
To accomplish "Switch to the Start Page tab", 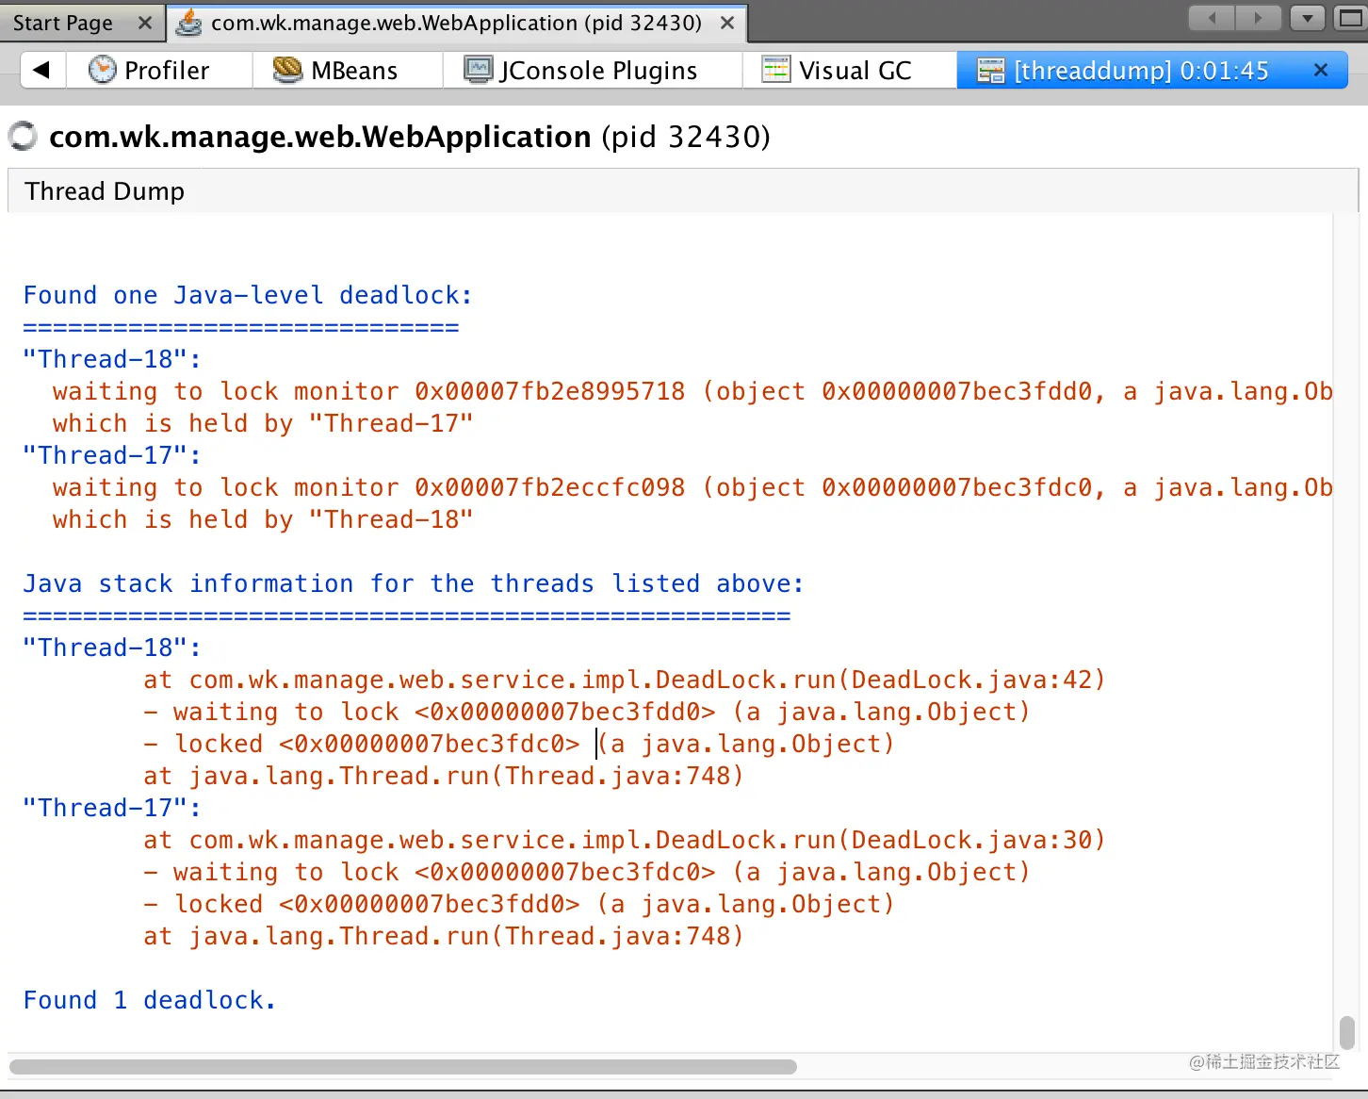I will (x=63, y=23).
